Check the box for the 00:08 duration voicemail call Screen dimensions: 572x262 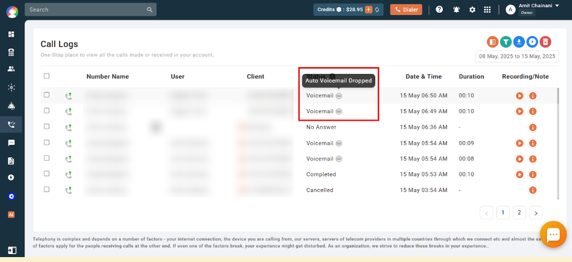(46, 158)
